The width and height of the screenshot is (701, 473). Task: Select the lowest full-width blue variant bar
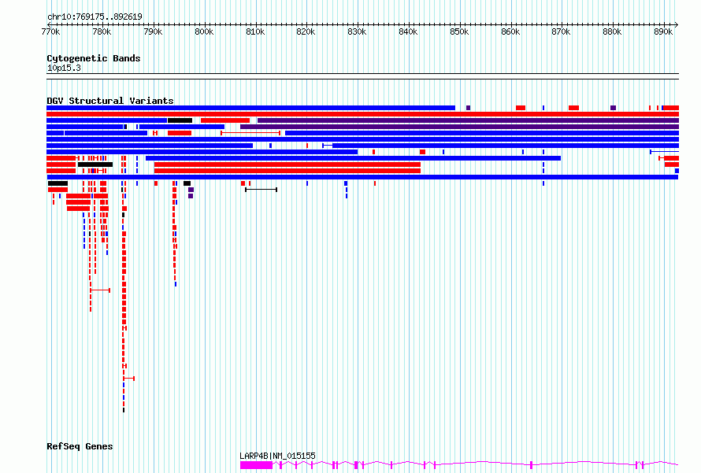(x=362, y=177)
